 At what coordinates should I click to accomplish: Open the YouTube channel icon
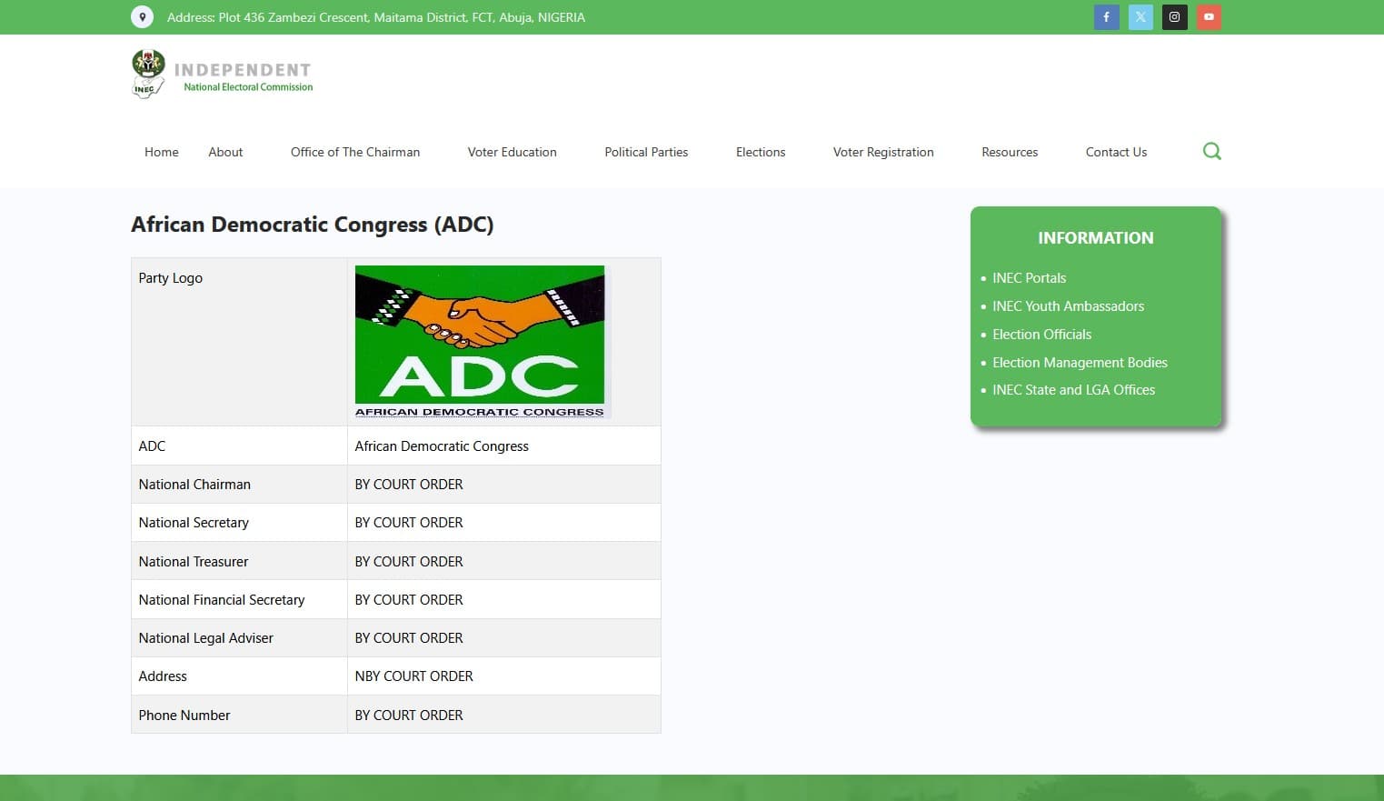(1209, 16)
